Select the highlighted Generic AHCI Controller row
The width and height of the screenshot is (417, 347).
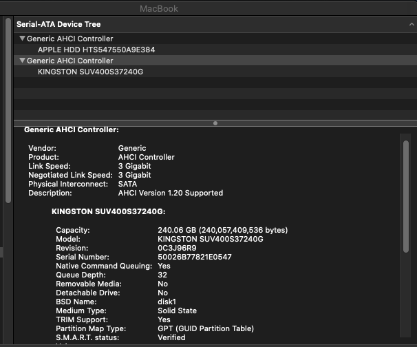click(215, 61)
